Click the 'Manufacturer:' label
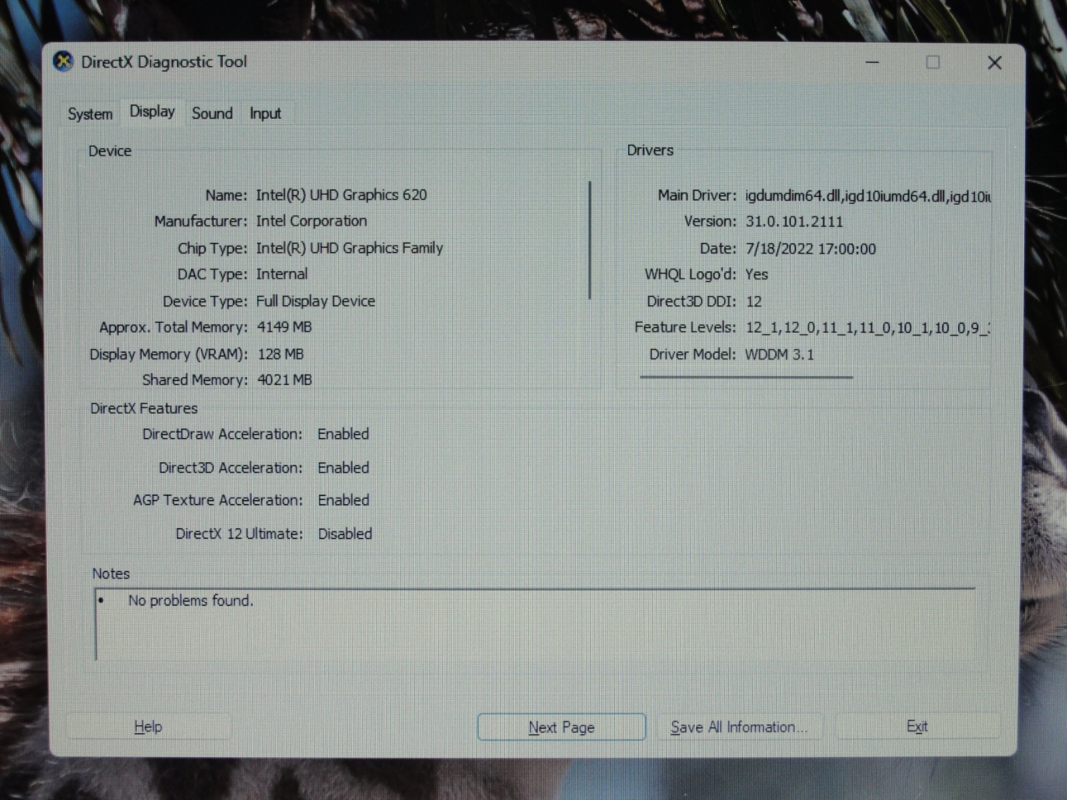This screenshot has height=800, width=1067. point(201,221)
